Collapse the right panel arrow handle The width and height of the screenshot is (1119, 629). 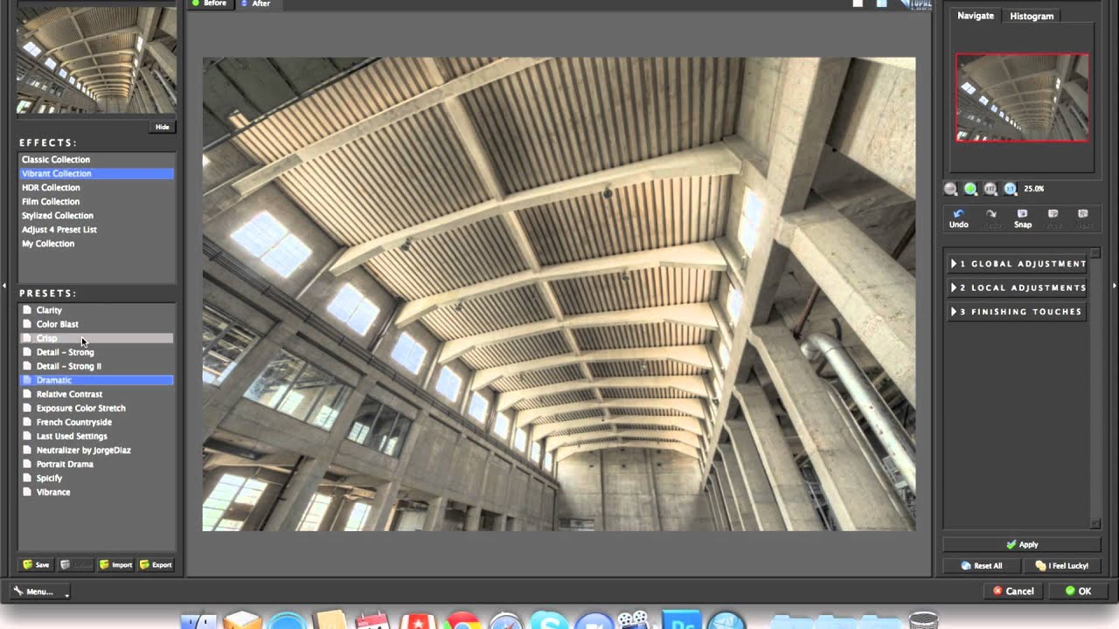click(x=1114, y=286)
